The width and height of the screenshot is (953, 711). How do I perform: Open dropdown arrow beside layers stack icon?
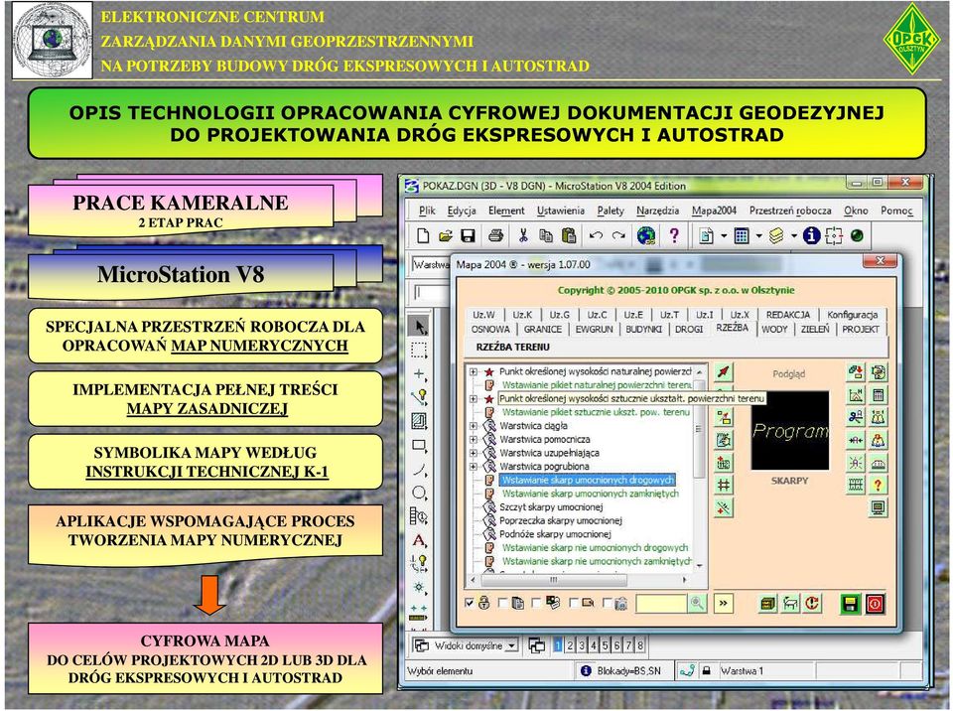[x=794, y=236]
